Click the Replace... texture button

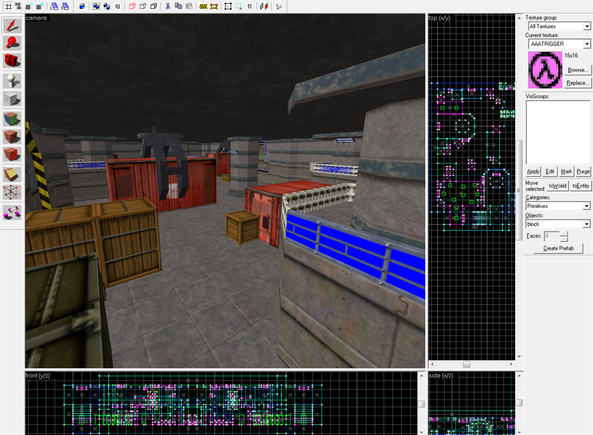(x=578, y=83)
